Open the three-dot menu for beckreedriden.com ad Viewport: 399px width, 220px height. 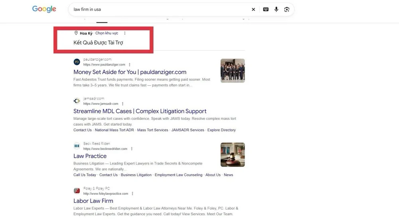click(x=132, y=149)
